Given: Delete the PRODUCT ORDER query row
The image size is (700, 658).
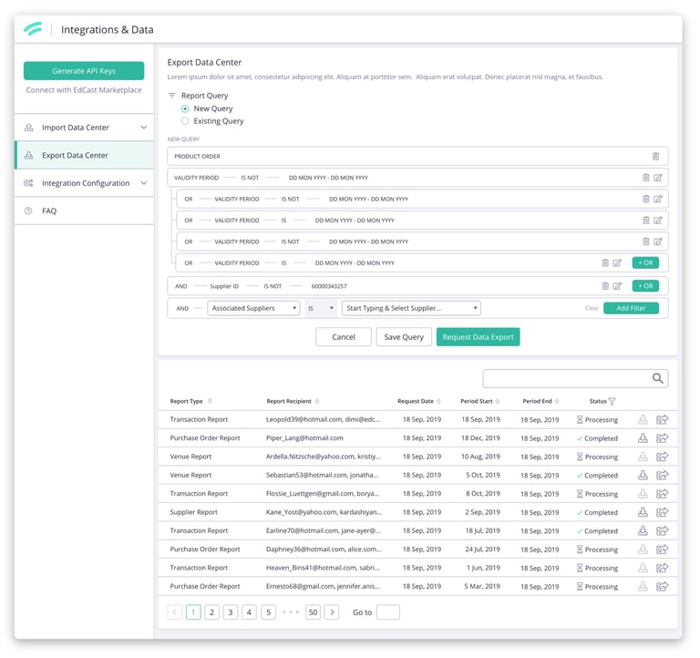Looking at the screenshot, I should coord(655,156).
